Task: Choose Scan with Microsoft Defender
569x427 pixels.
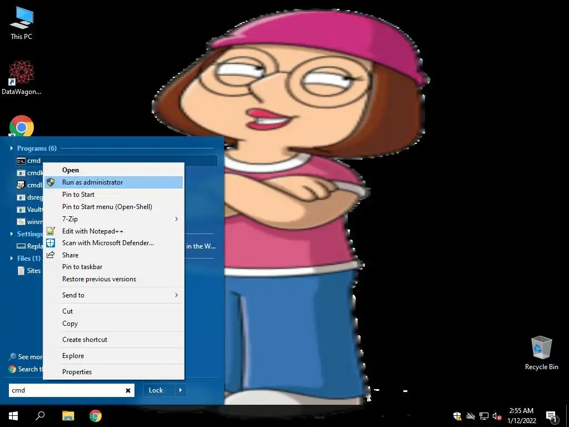Action: point(113,243)
